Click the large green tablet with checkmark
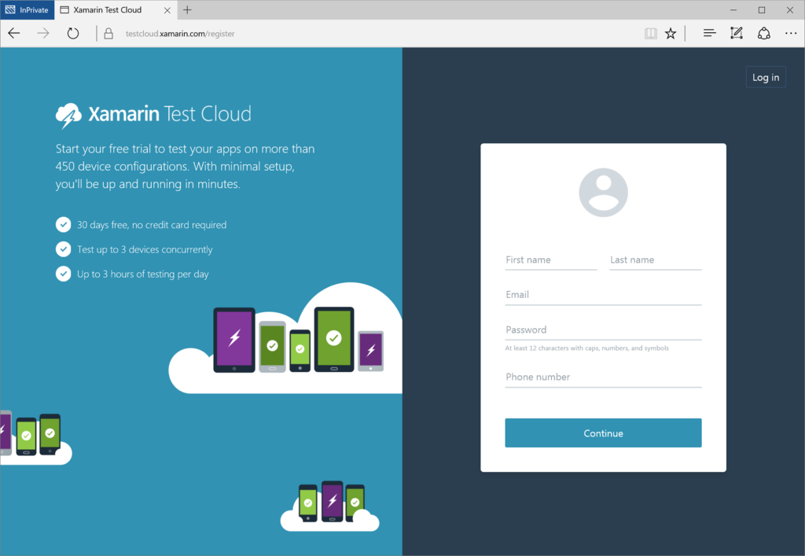Image resolution: width=805 pixels, height=556 pixels. [334, 340]
